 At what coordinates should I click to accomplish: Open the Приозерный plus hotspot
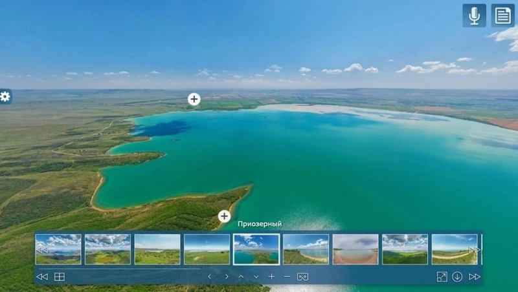(224, 216)
